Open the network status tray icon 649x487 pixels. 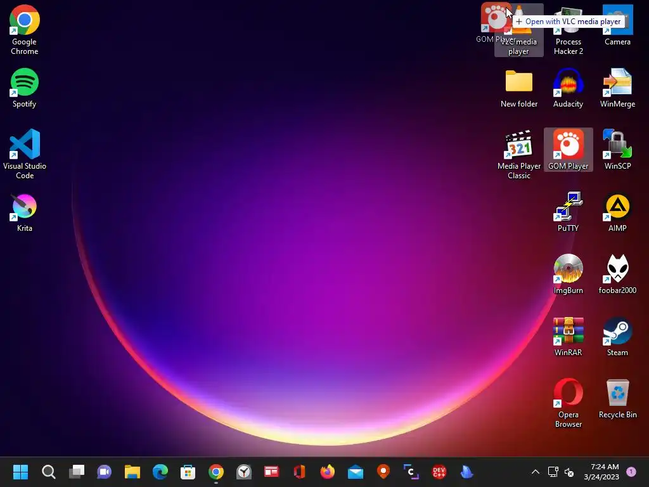tap(553, 472)
